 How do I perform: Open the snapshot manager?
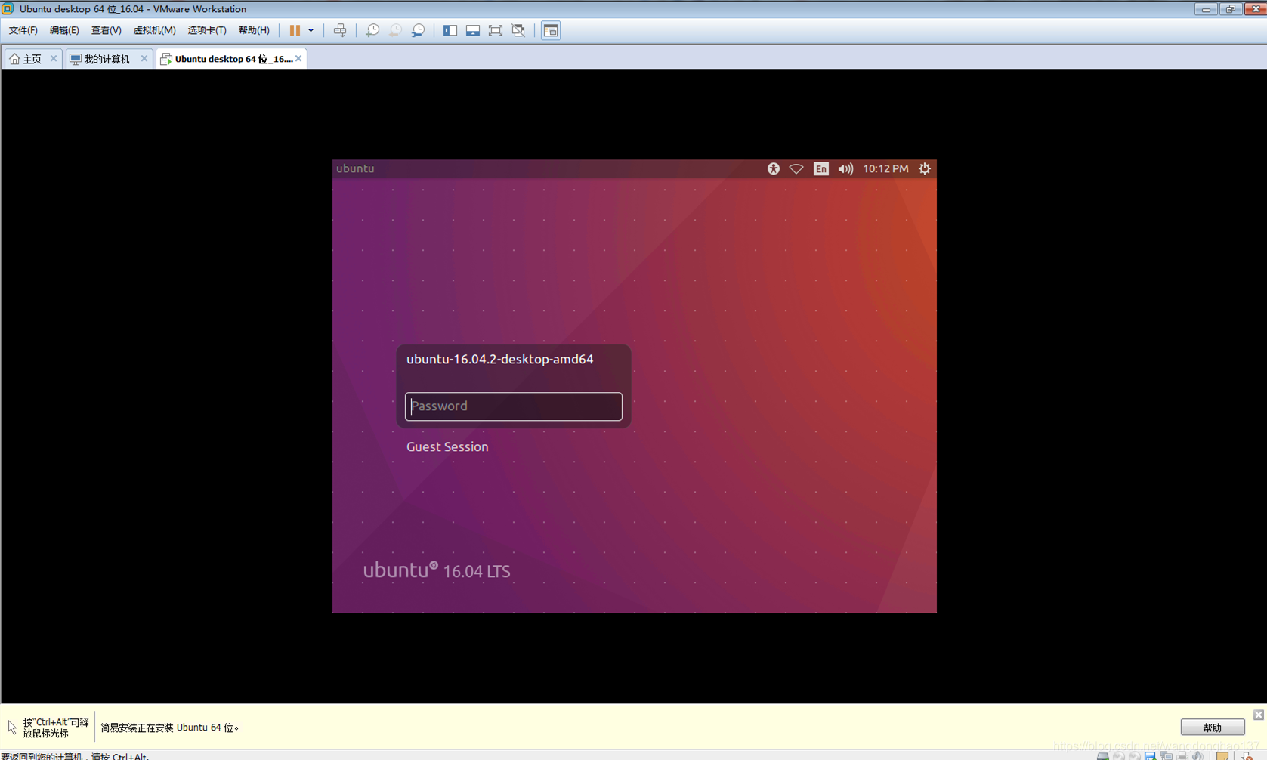point(418,30)
